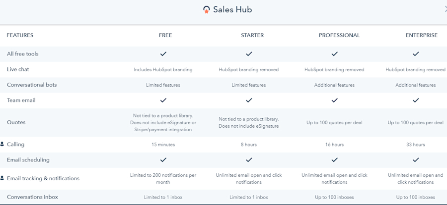Click the Team email checkmark under Free
The width and height of the screenshot is (447, 205).
(x=163, y=100)
